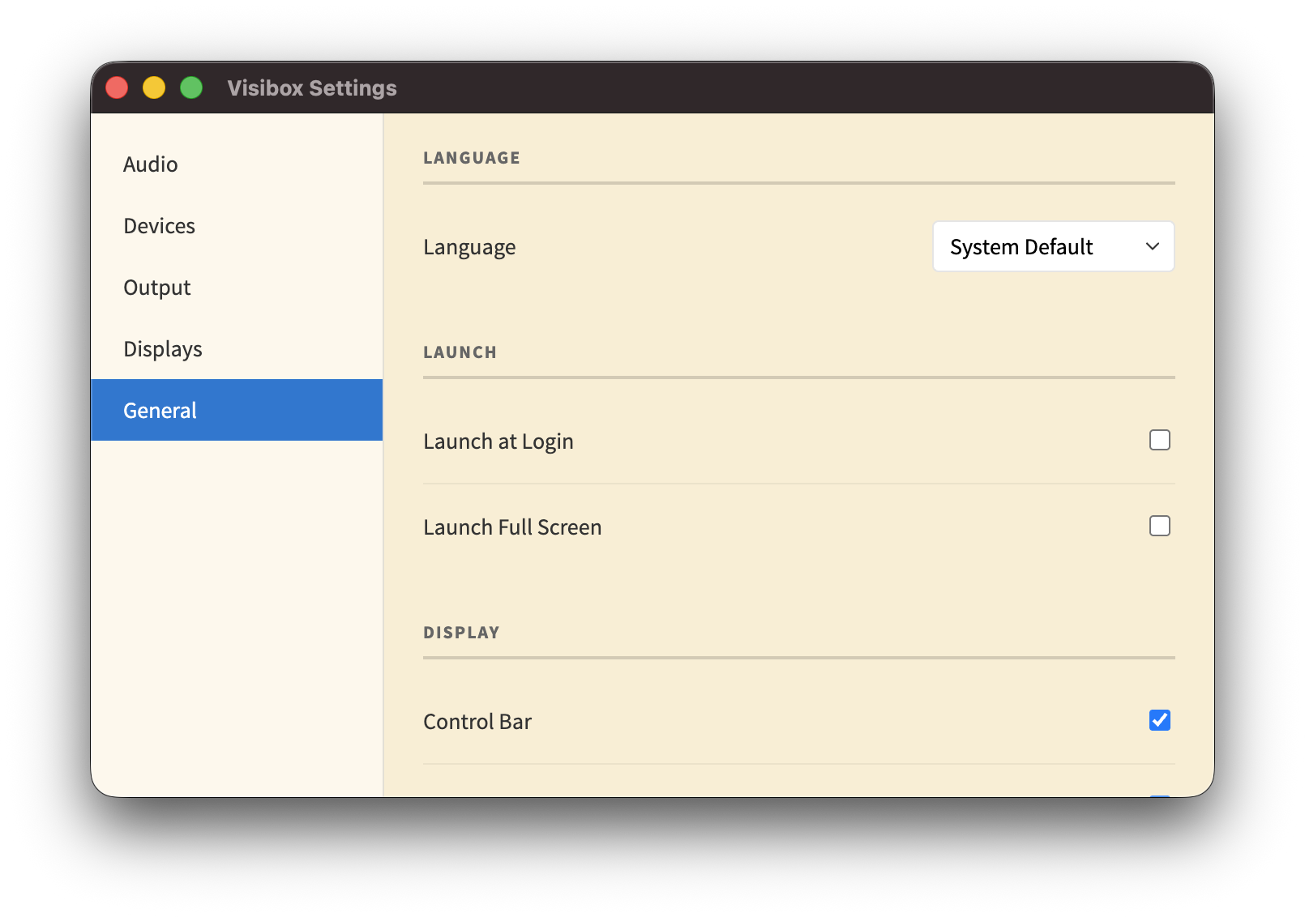Select the General settings tab
The width and height of the screenshot is (1305, 917).
[x=160, y=410]
